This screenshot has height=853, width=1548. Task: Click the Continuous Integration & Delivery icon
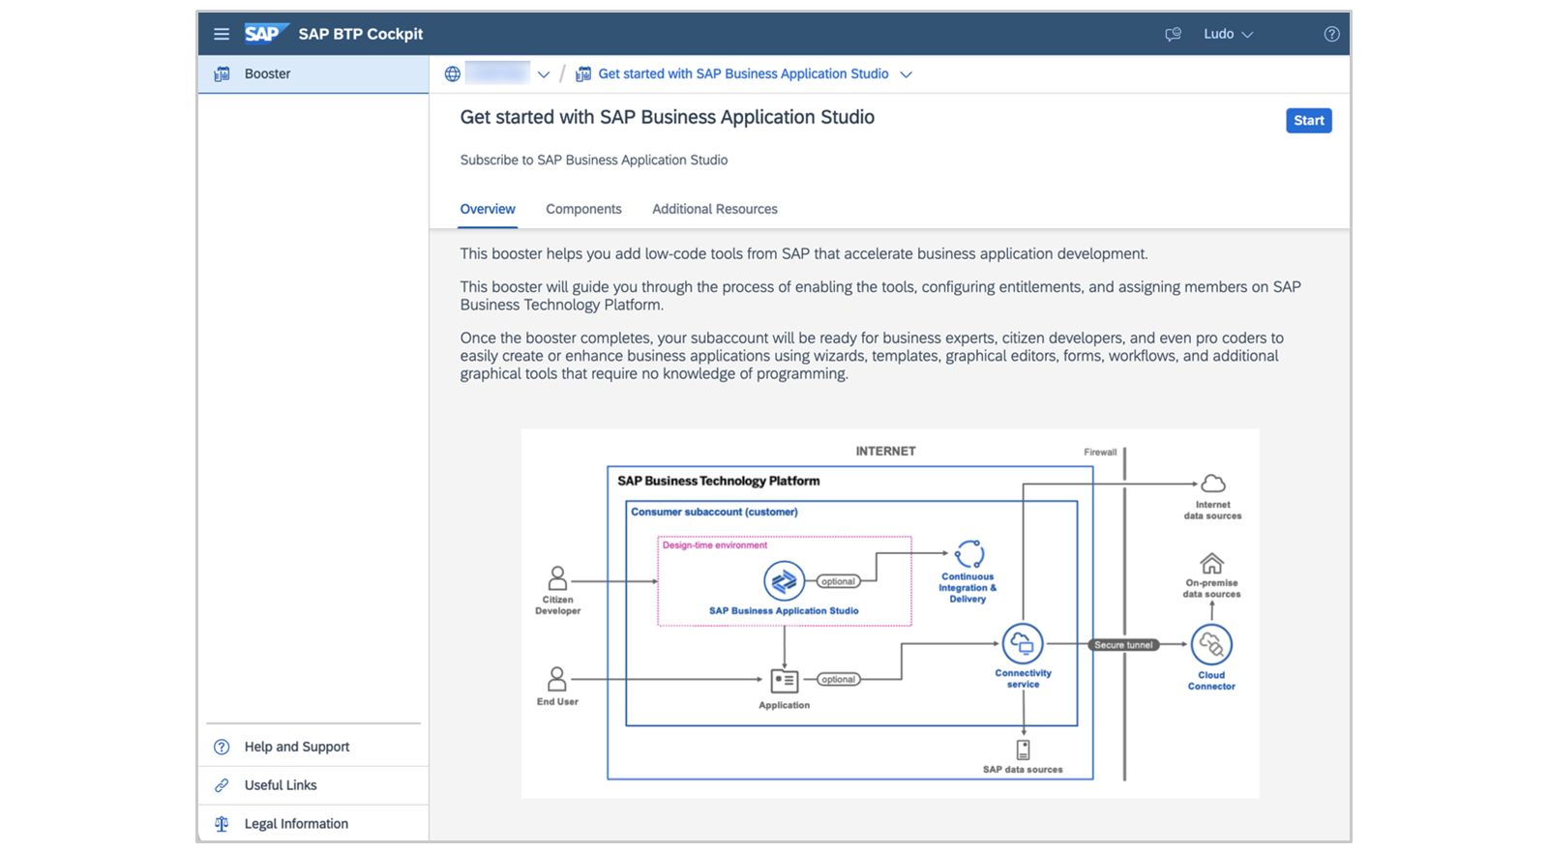click(968, 554)
